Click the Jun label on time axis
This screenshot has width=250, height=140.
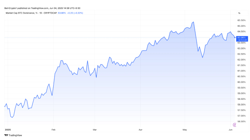(x=231, y=130)
